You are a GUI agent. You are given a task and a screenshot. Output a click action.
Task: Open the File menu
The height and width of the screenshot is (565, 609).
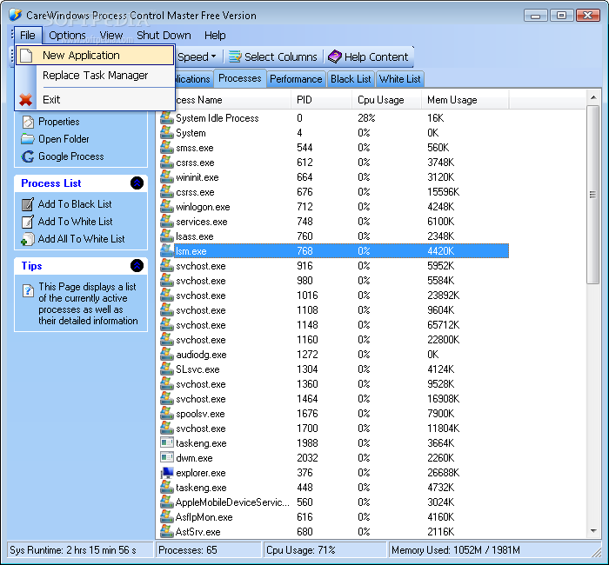28,36
